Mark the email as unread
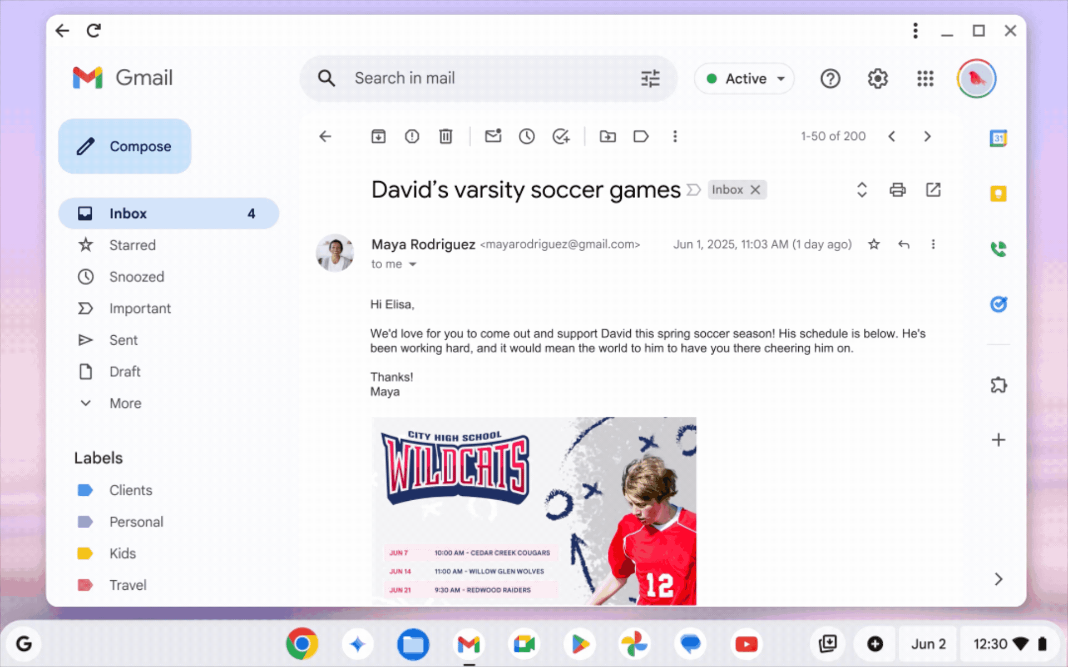This screenshot has height=667, width=1068. coord(493,136)
